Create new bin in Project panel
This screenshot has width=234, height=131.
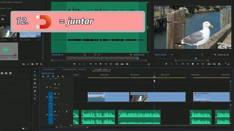click(x=33, y=64)
